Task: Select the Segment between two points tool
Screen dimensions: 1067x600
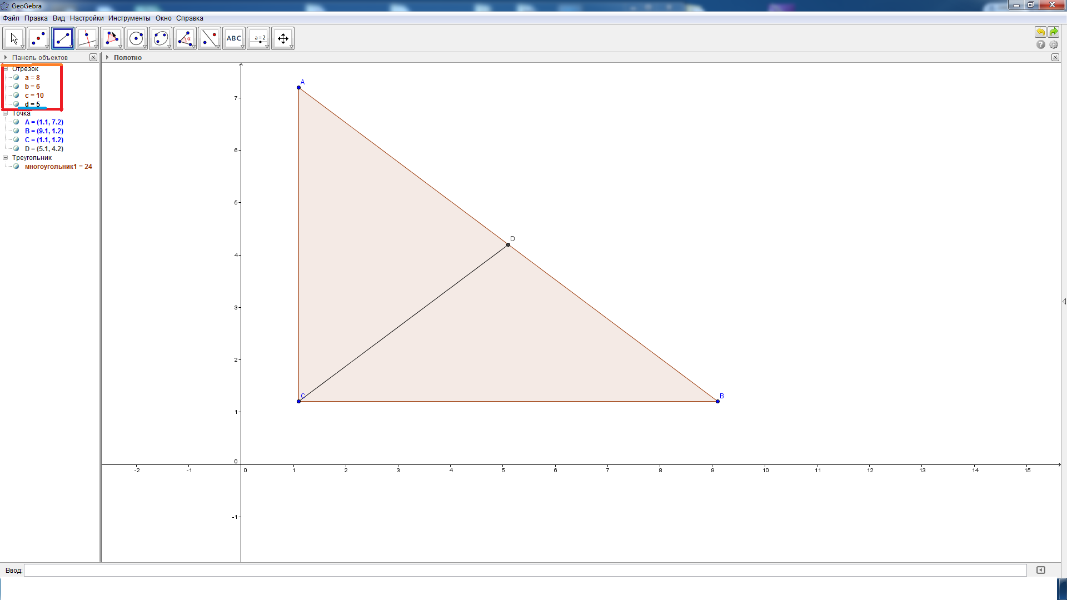Action: (63, 38)
